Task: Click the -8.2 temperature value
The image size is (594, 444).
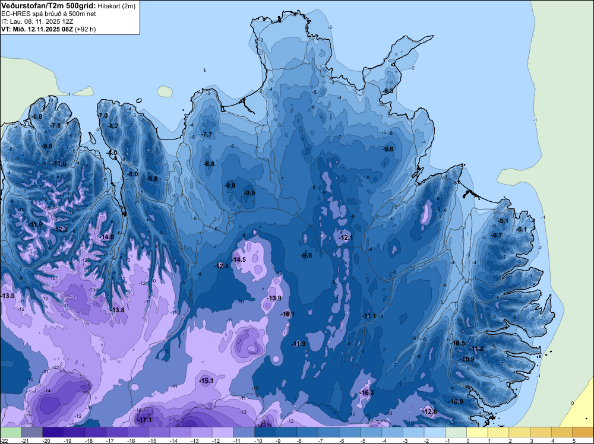Action: pos(113,126)
